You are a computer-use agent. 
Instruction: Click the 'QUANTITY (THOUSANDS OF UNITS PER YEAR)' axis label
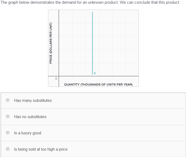click(x=98, y=84)
